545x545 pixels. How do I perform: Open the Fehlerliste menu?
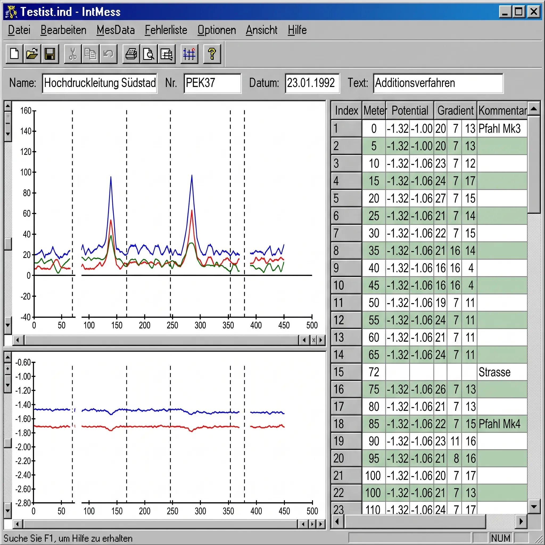(166, 30)
